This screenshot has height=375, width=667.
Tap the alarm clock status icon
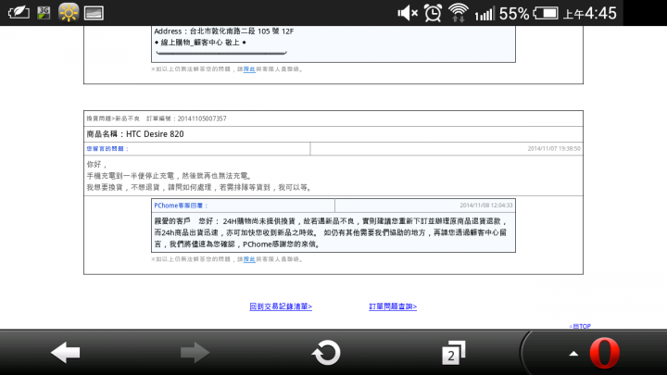[433, 13]
